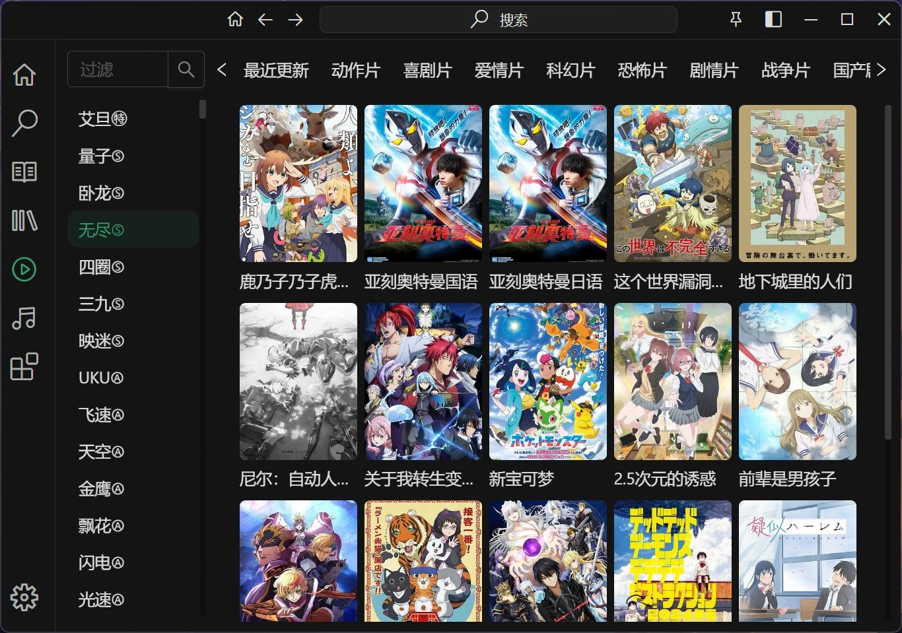Open the 新宝可梦 poster thumbnail
This screenshot has width=902, height=633.
pyautogui.click(x=548, y=382)
